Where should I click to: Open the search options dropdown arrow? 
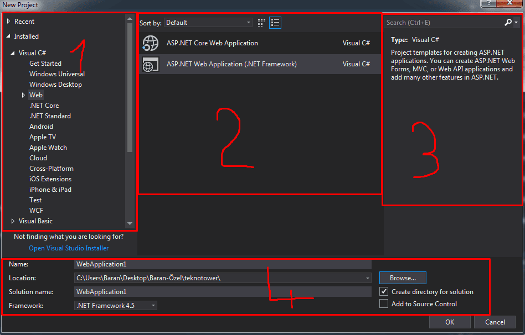click(516, 23)
